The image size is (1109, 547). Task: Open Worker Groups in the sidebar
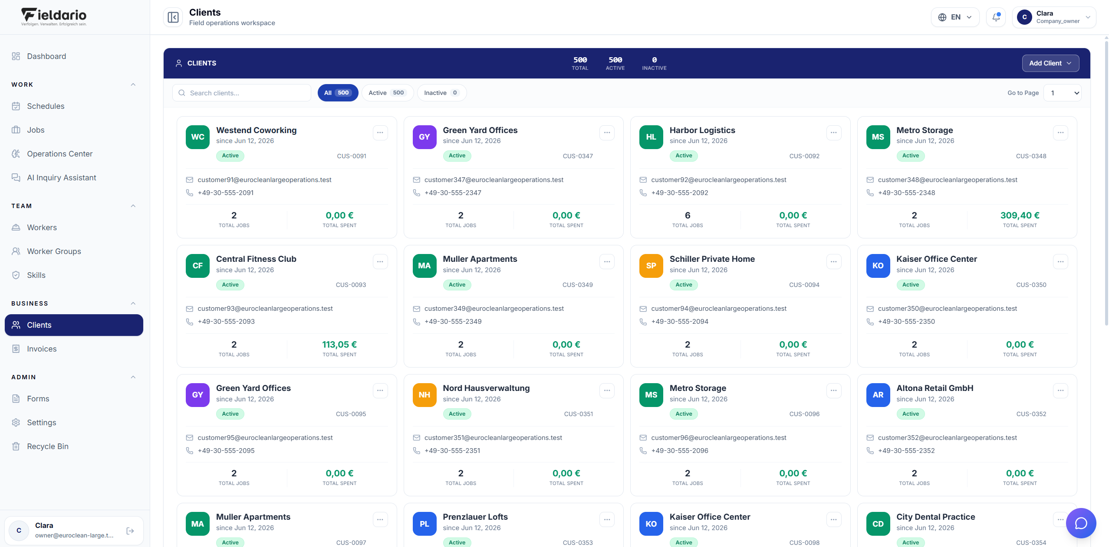(x=74, y=251)
